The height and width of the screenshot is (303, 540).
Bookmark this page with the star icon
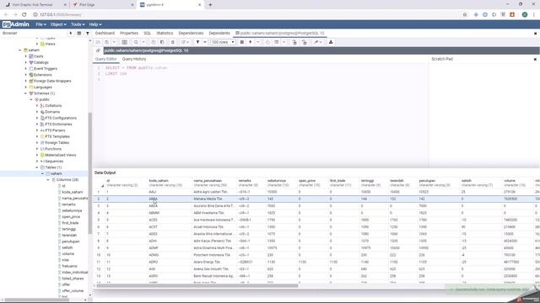point(465,15)
